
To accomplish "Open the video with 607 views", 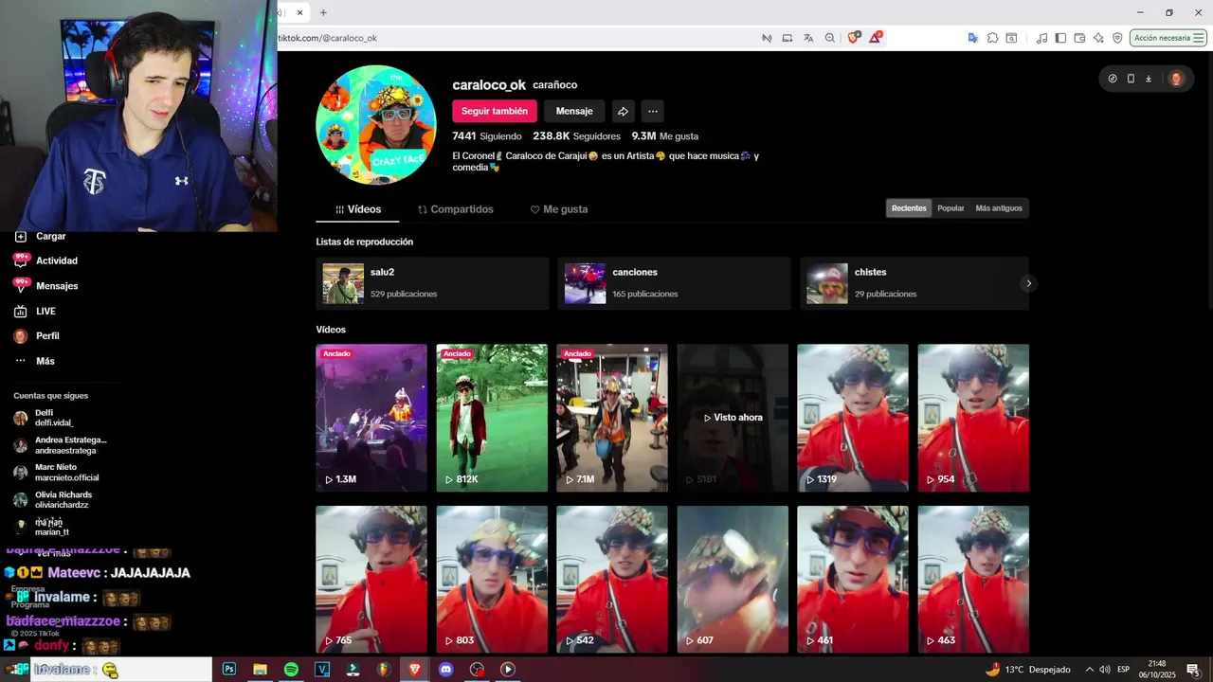I will click(733, 579).
